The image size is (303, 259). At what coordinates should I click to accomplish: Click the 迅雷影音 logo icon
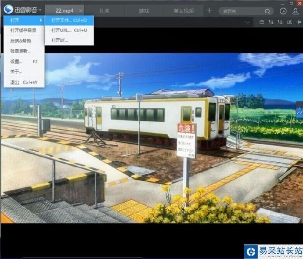point(8,9)
